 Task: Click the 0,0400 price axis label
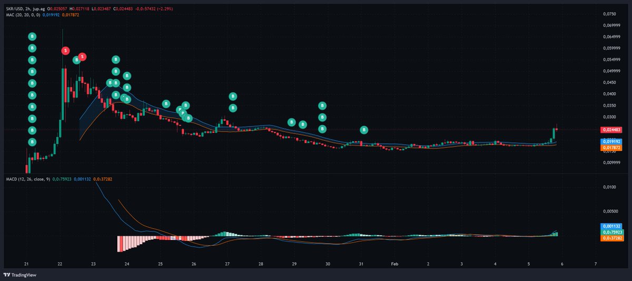609,94
